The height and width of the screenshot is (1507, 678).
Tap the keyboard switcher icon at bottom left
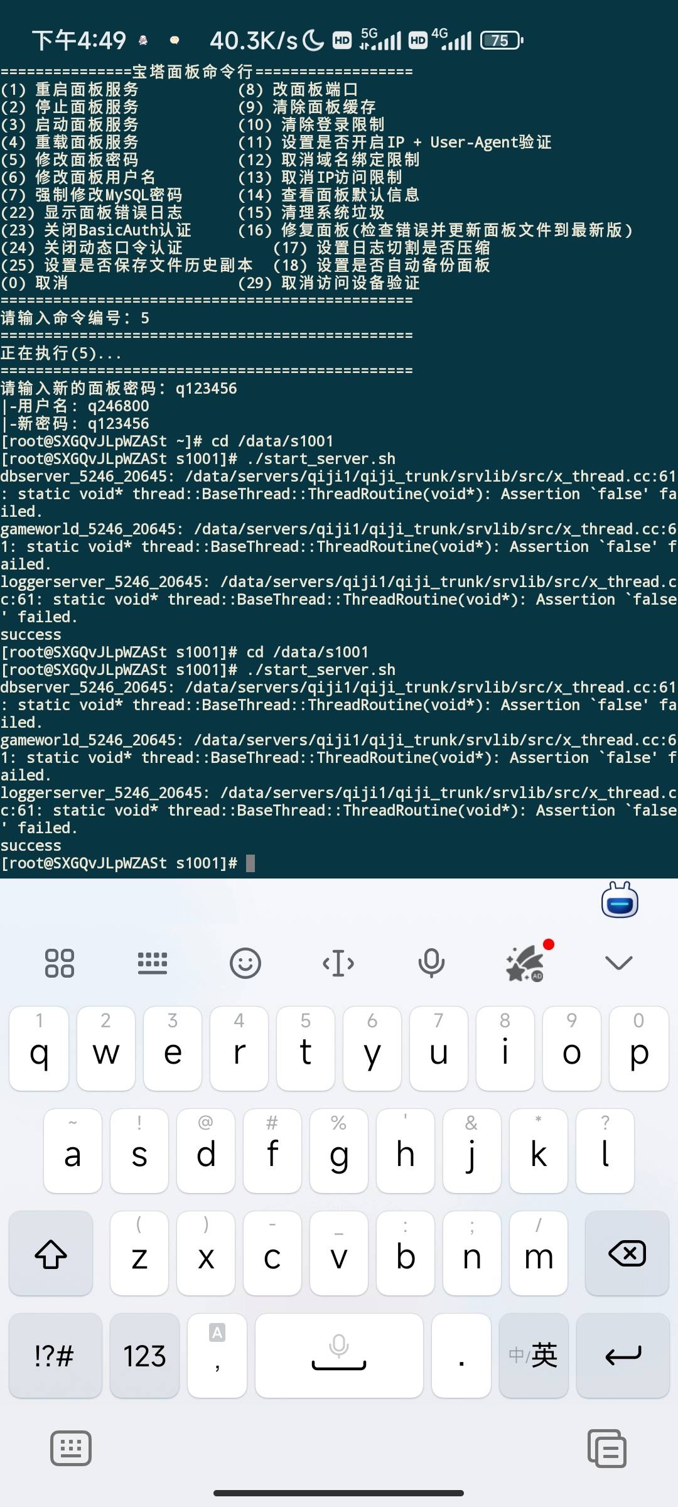70,1449
